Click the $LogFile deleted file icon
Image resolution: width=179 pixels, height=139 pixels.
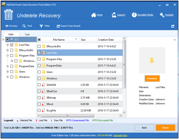coord(43,110)
